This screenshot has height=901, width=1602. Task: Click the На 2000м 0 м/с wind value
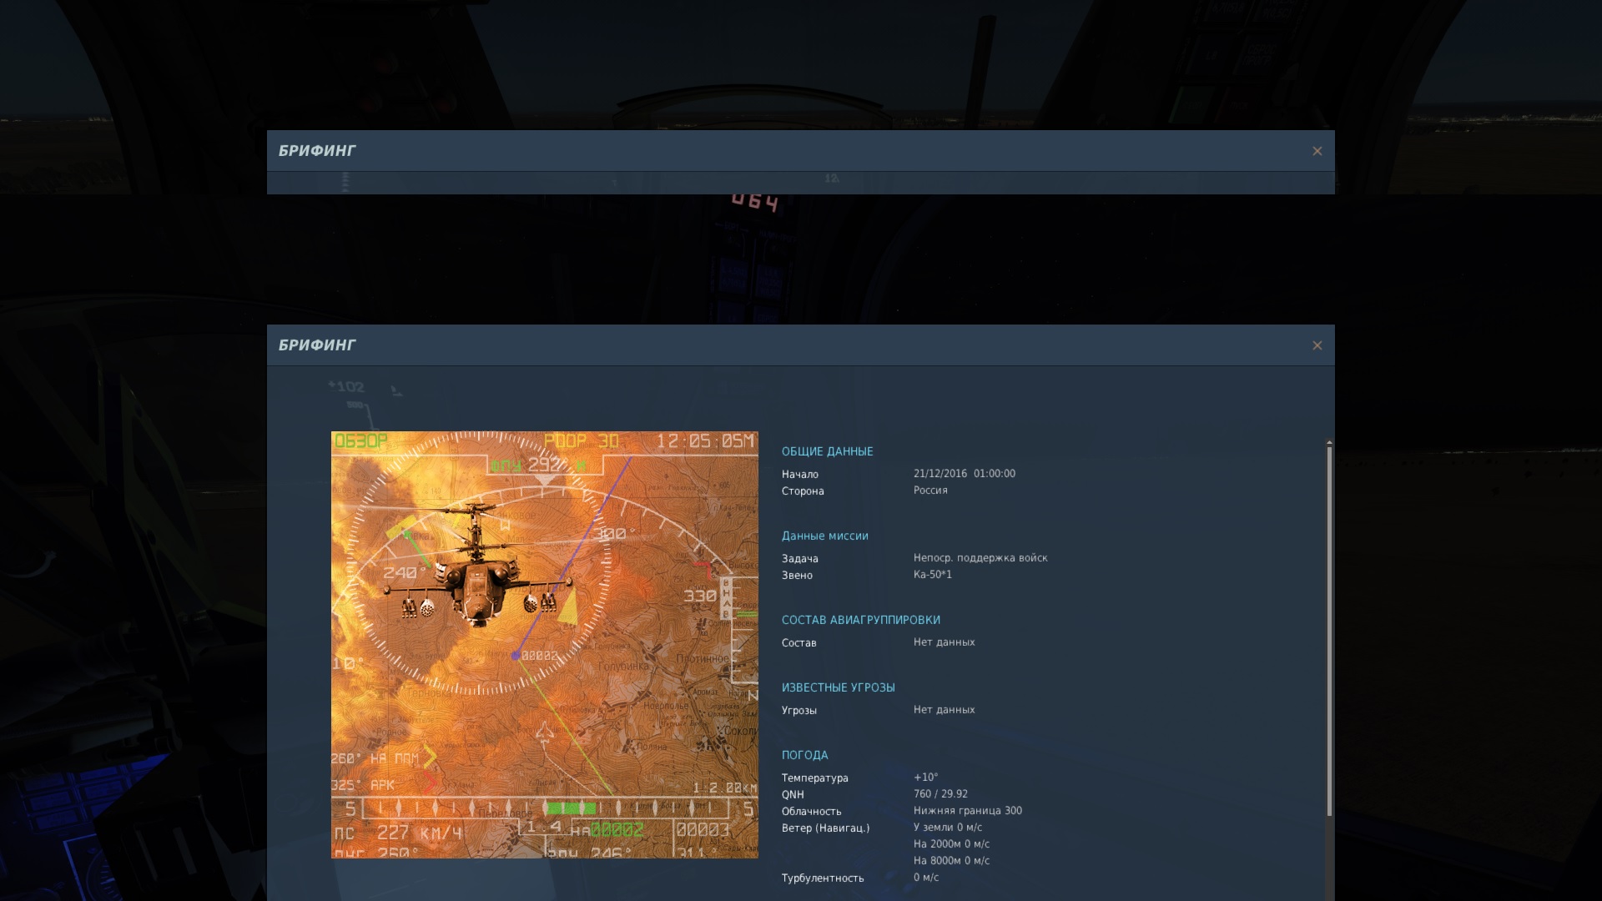pyautogui.click(x=951, y=844)
